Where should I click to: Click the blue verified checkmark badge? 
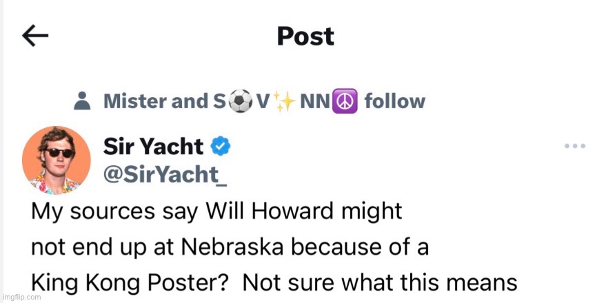click(x=221, y=146)
